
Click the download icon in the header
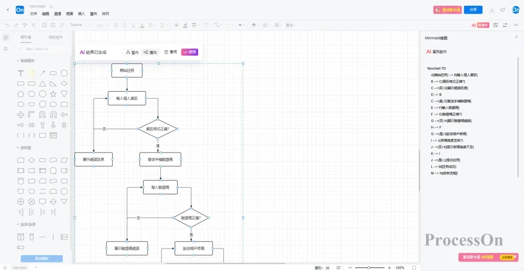coord(492,9)
